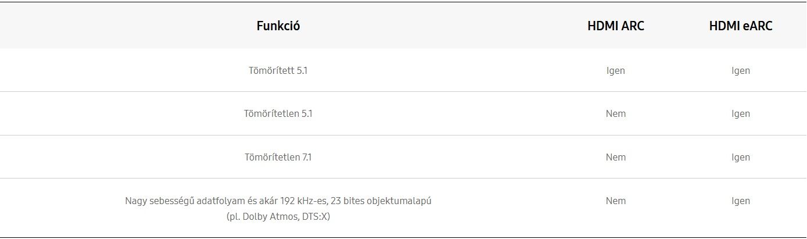Select the Tömörítetlen 7.1 row label

coord(278,157)
